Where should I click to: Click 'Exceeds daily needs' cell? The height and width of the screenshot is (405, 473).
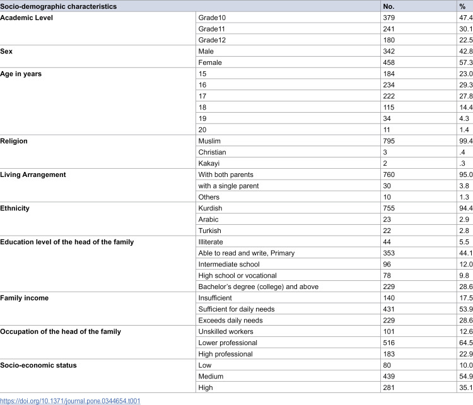(x=230, y=321)
